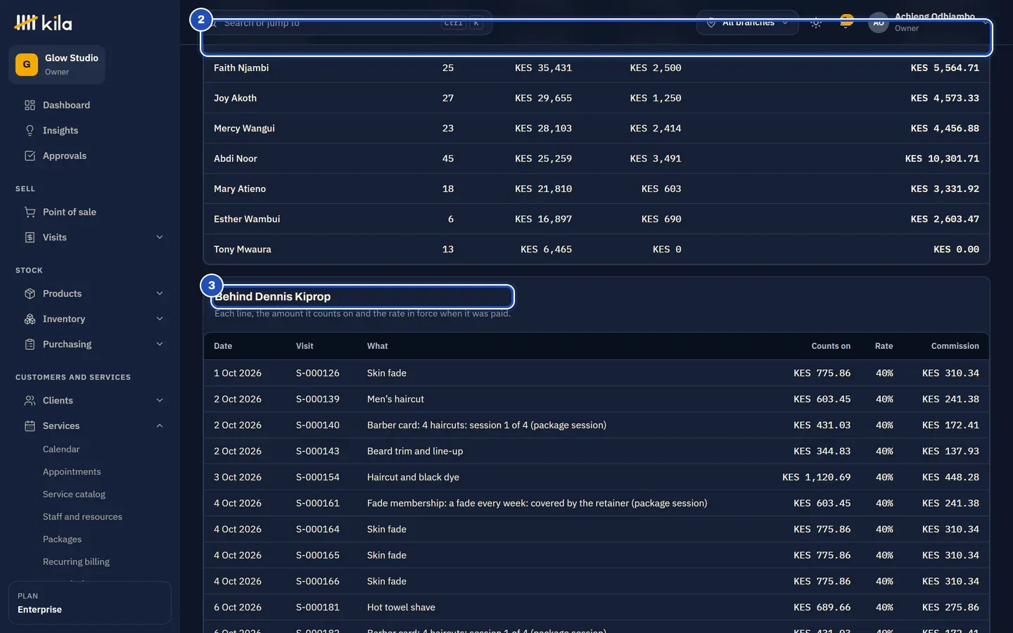Click the Point of sale cart icon
This screenshot has width=1013, height=633.
(30, 212)
